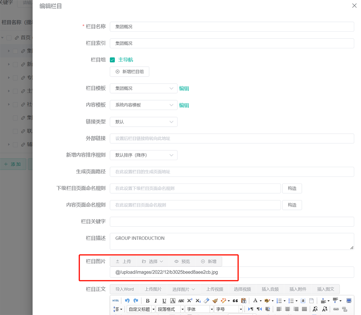Undo the last edit in editor toolbar
Viewport: 361px width, 315px height.
127,301
